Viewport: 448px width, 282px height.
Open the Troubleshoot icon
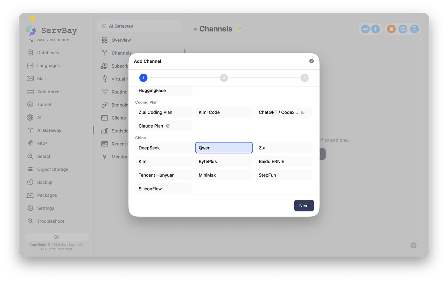click(30, 221)
